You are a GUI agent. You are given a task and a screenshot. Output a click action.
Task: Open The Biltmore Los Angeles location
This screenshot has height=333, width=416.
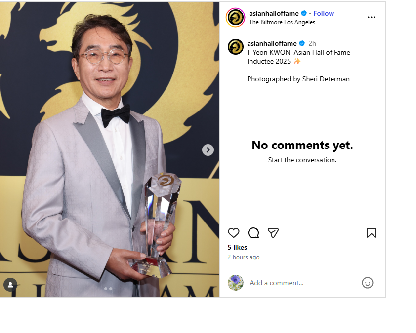coord(282,22)
